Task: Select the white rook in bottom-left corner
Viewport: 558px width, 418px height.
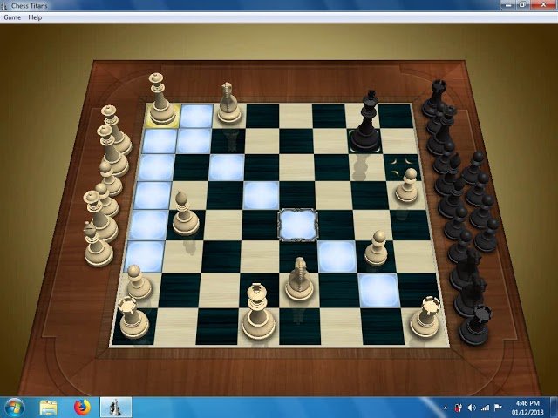Action: (133, 318)
